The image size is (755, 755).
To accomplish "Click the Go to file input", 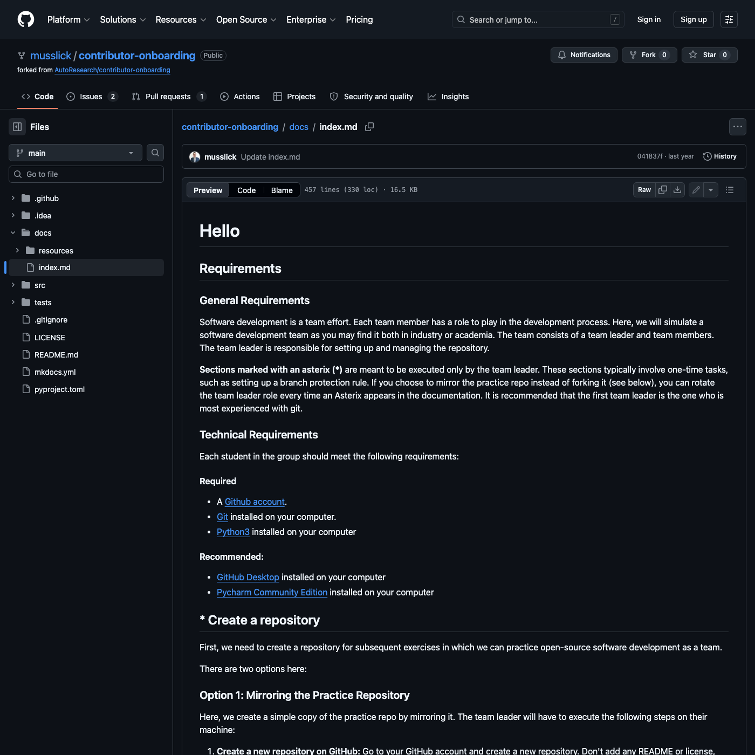I will [86, 174].
